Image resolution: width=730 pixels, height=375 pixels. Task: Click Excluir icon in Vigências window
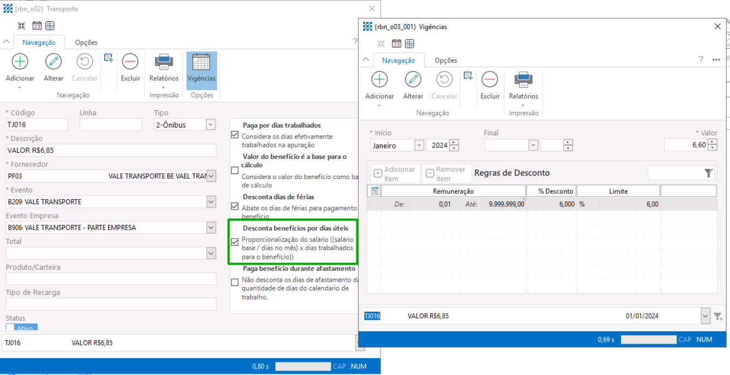[490, 80]
